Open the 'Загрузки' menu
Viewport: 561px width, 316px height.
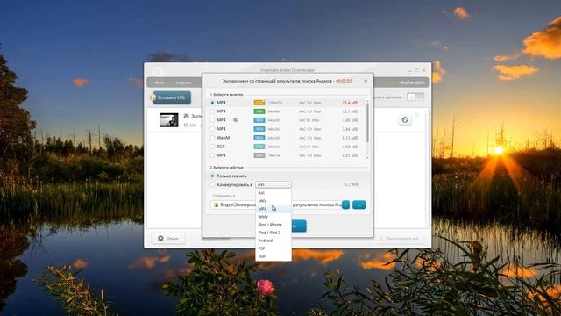[183, 83]
